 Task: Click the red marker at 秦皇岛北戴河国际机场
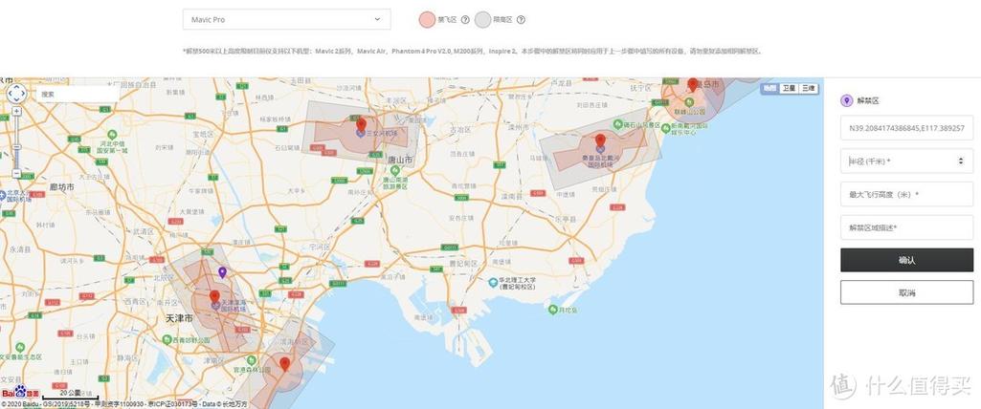pyautogui.click(x=600, y=140)
